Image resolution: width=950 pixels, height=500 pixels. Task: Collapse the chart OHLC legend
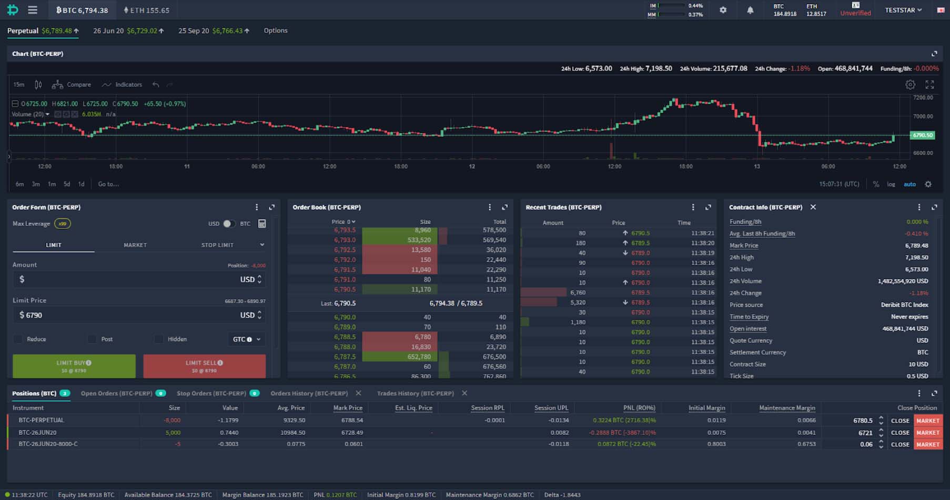pyautogui.click(x=15, y=104)
